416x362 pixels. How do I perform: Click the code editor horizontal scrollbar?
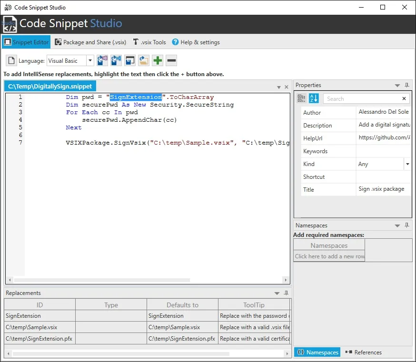pyautogui.click(x=102, y=280)
